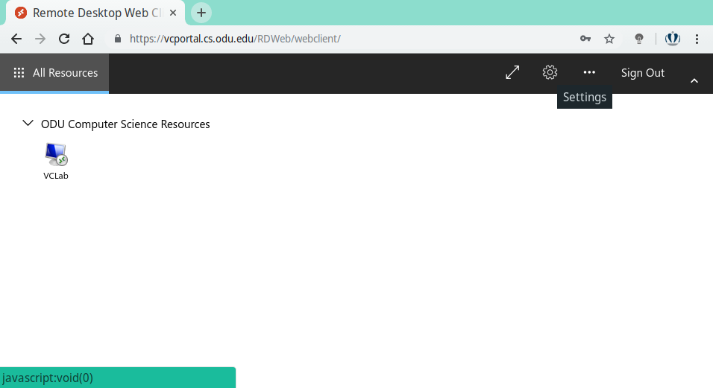The image size is (713, 388).
Task: Open the browser profile avatar
Action: click(x=673, y=39)
